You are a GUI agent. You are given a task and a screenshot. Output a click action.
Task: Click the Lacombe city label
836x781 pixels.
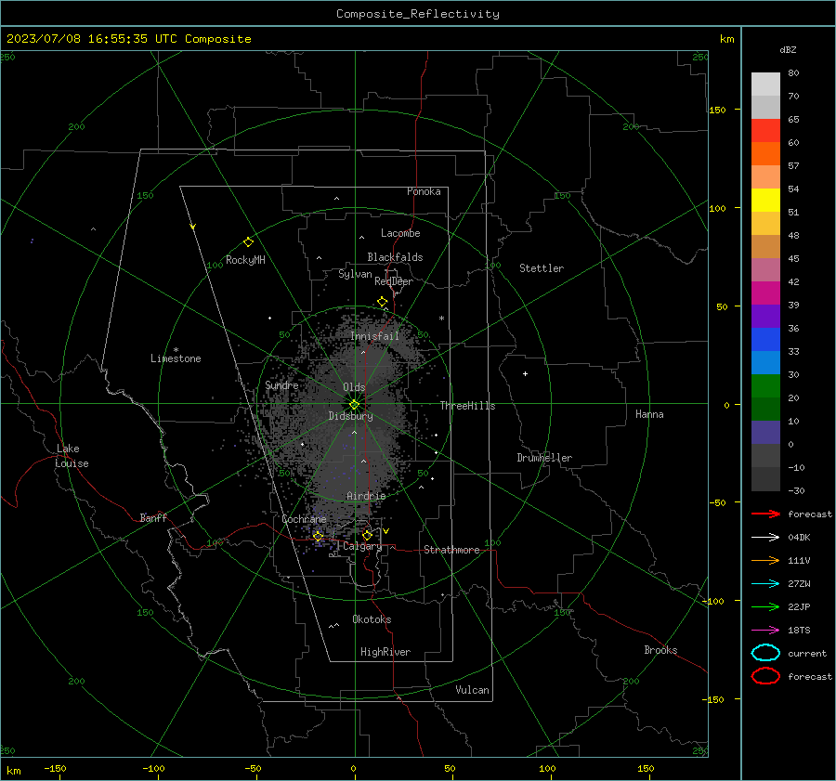400,233
